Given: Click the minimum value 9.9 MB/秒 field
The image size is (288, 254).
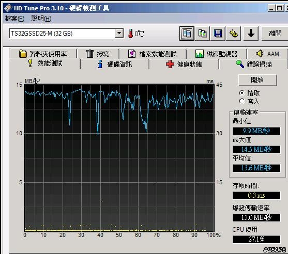Looking at the screenshot, I should [x=256, y=131].
